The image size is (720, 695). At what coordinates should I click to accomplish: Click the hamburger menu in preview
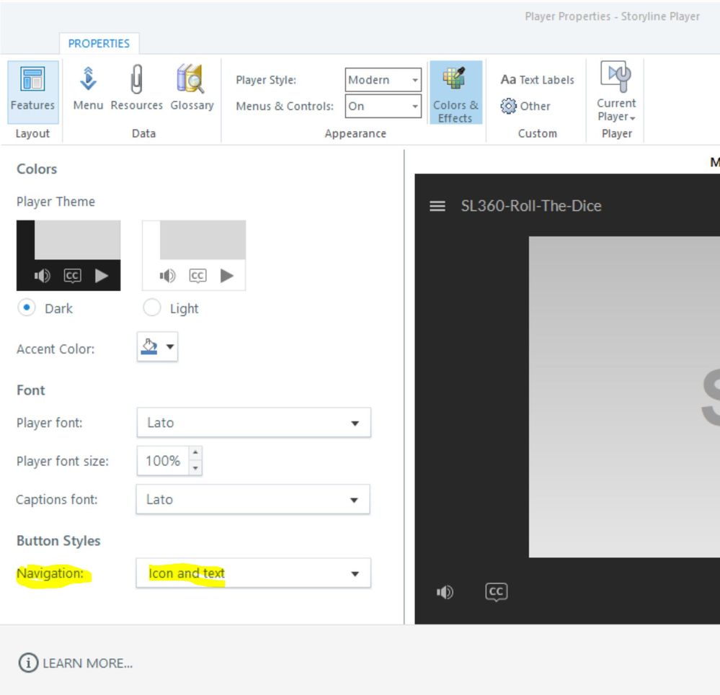tap(437, 206)
